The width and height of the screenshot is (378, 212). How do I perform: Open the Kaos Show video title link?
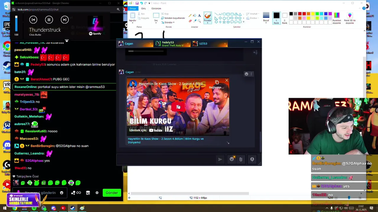click(166, 140)
